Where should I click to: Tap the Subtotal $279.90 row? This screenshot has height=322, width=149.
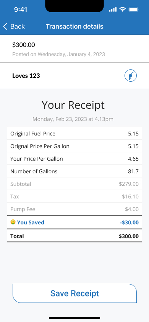pyautogui.click(x=74, y=184)
